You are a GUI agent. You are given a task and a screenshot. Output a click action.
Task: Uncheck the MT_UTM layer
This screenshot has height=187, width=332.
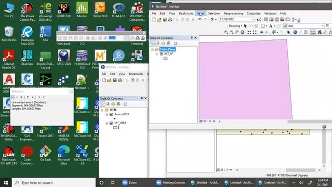[111, 123]
